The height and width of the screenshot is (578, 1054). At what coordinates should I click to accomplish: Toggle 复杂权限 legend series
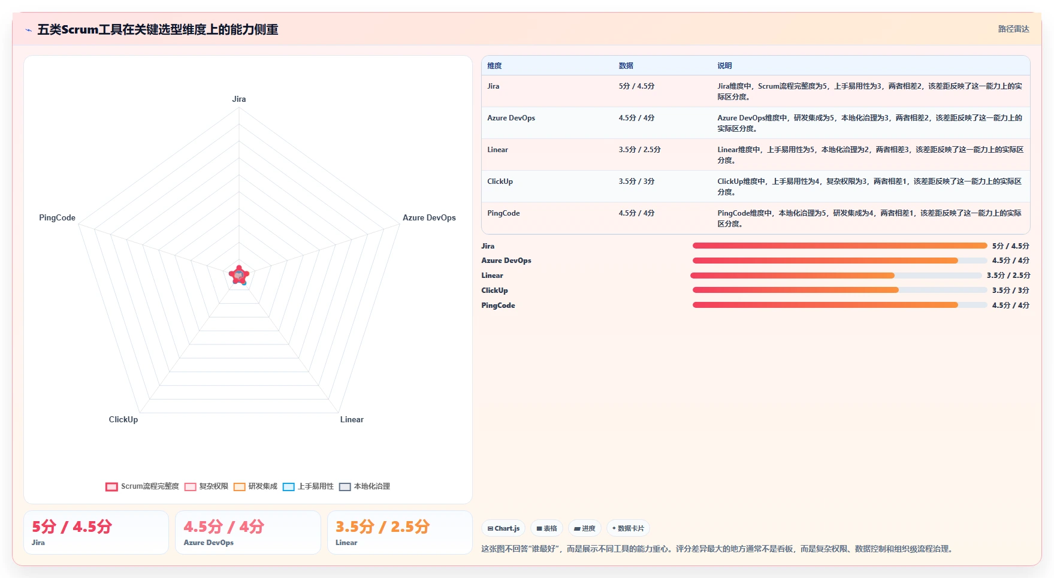[206, 486]
